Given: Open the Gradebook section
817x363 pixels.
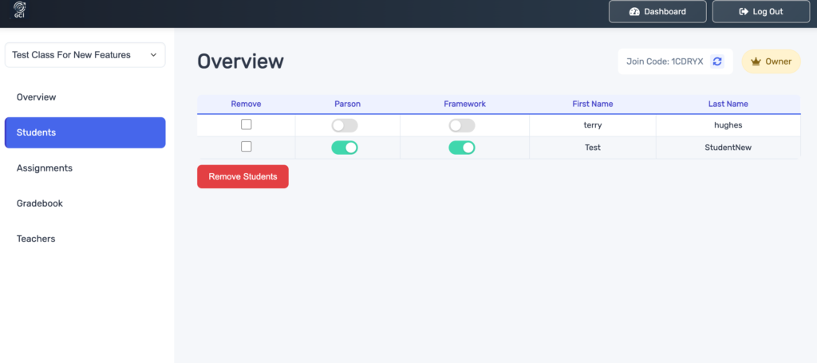Looking at the screenshot, I should click(40, 203).
